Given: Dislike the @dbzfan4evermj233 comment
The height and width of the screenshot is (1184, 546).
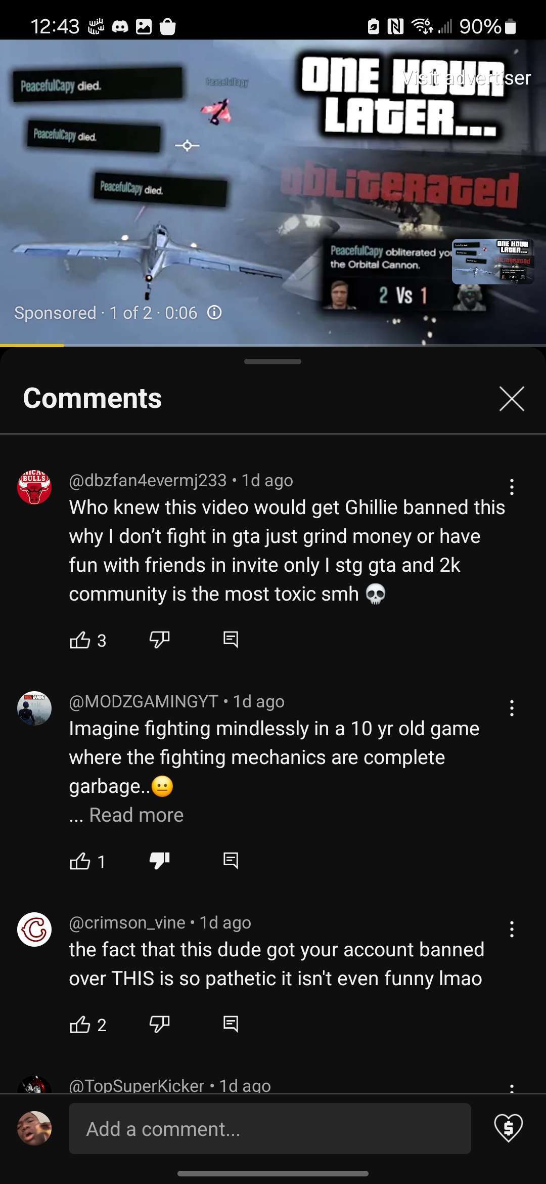Looking at the screenshot, I should point(159,640).
